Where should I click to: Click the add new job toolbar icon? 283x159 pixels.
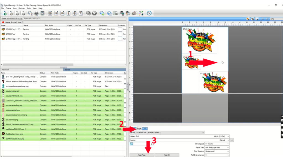click(x=4, y=13)
